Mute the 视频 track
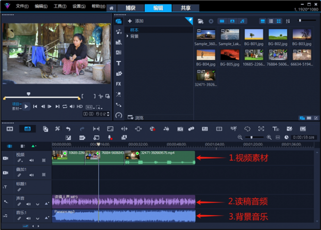The width and height of the screenshot is (321, 230). (x=31, y=161)
